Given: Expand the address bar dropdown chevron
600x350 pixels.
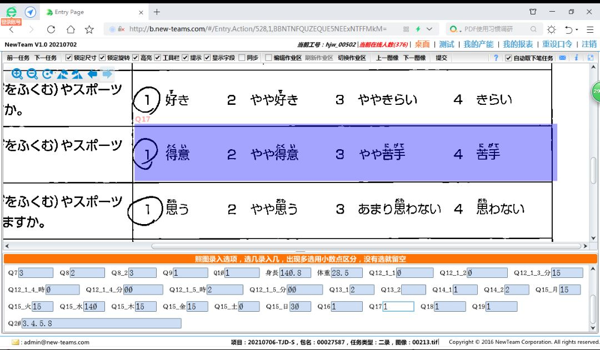Looking at the screenshot, I should click(x=429, y=29).
